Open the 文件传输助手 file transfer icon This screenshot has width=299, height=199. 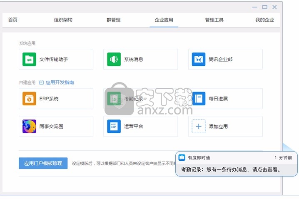[29, 59]
